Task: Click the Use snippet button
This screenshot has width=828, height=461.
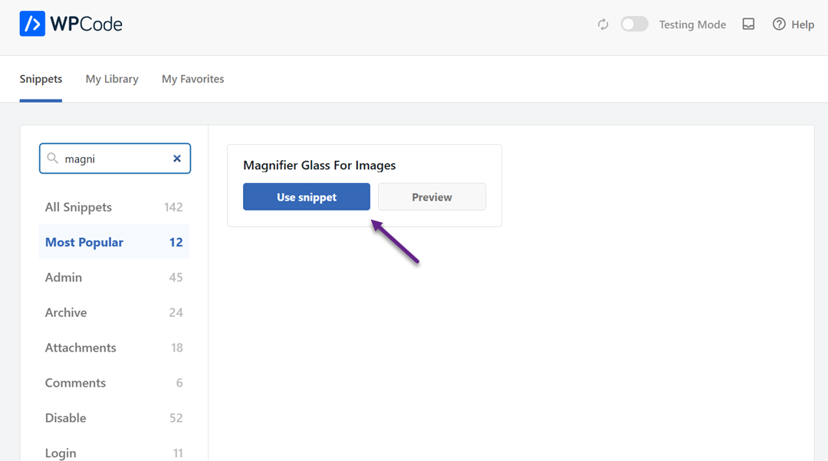Action: 306,197
